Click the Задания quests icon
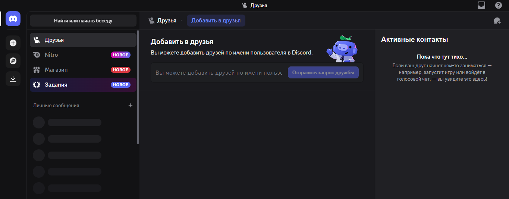The width and height of the screenshot is (509, 199). click(x=37, y=85)
